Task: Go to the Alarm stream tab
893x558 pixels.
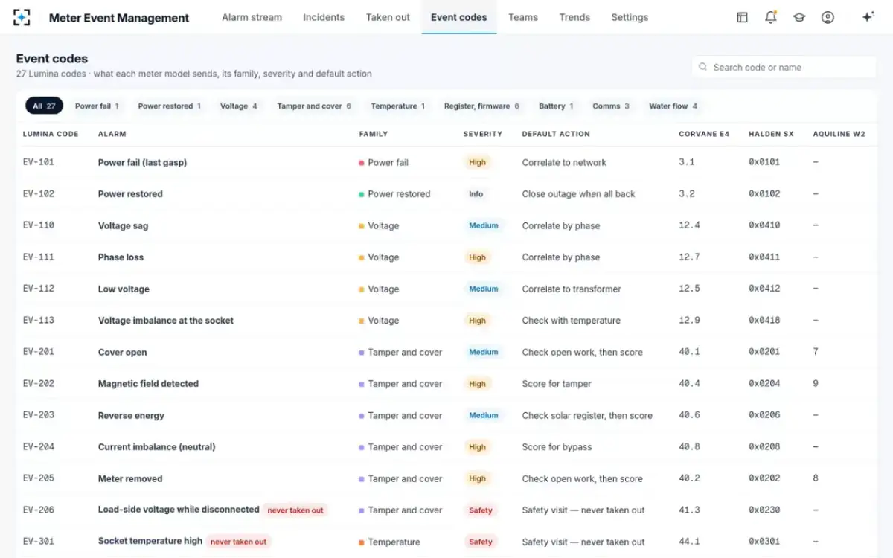Action: coord(252,17)
